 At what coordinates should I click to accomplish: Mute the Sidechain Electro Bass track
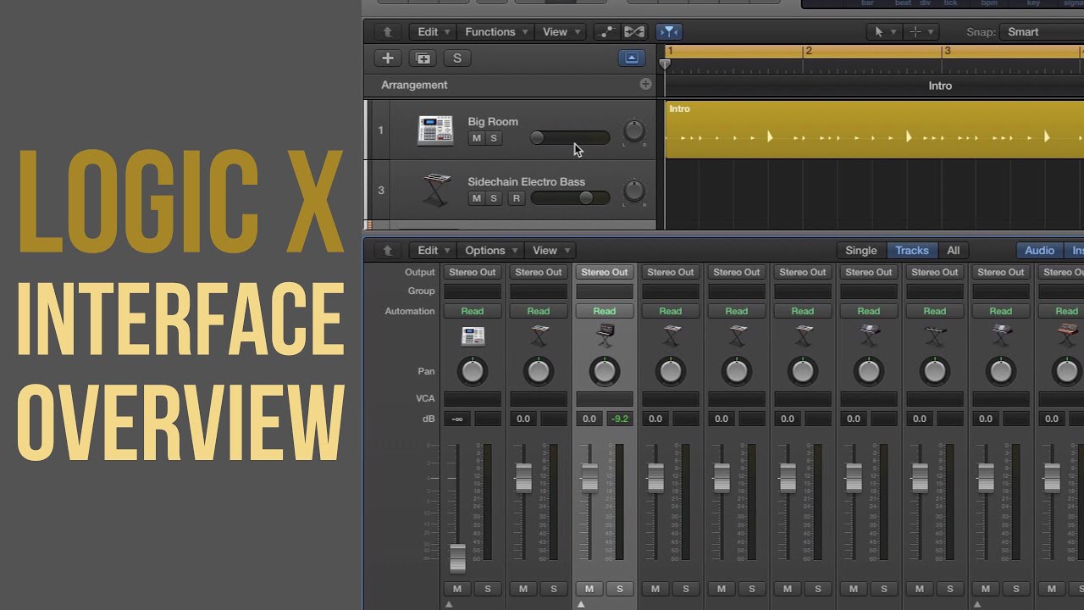point(476,198)
